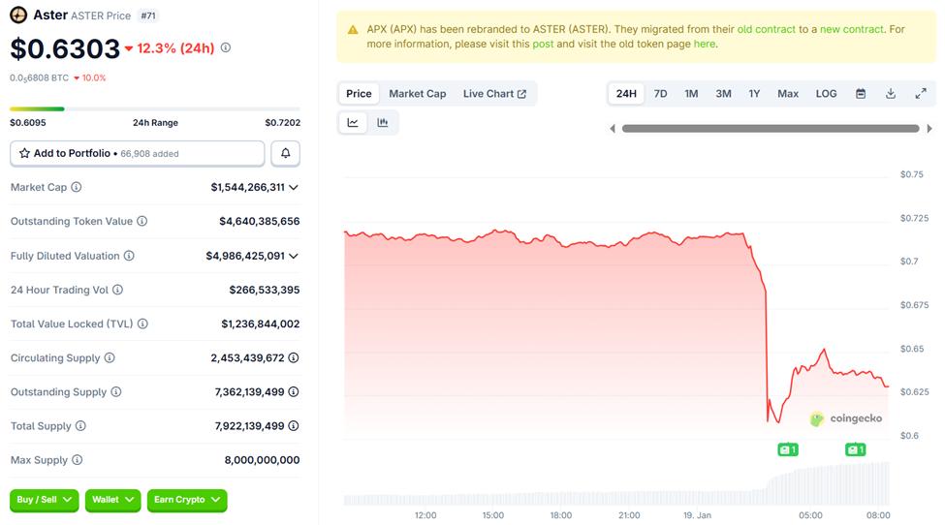
Task: Click the first news marker on chart
Action: 788,449
